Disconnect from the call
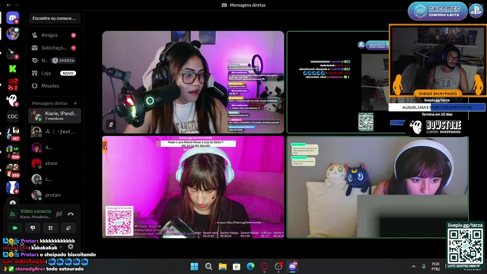487x274 pixels. [x=71, y=214]
